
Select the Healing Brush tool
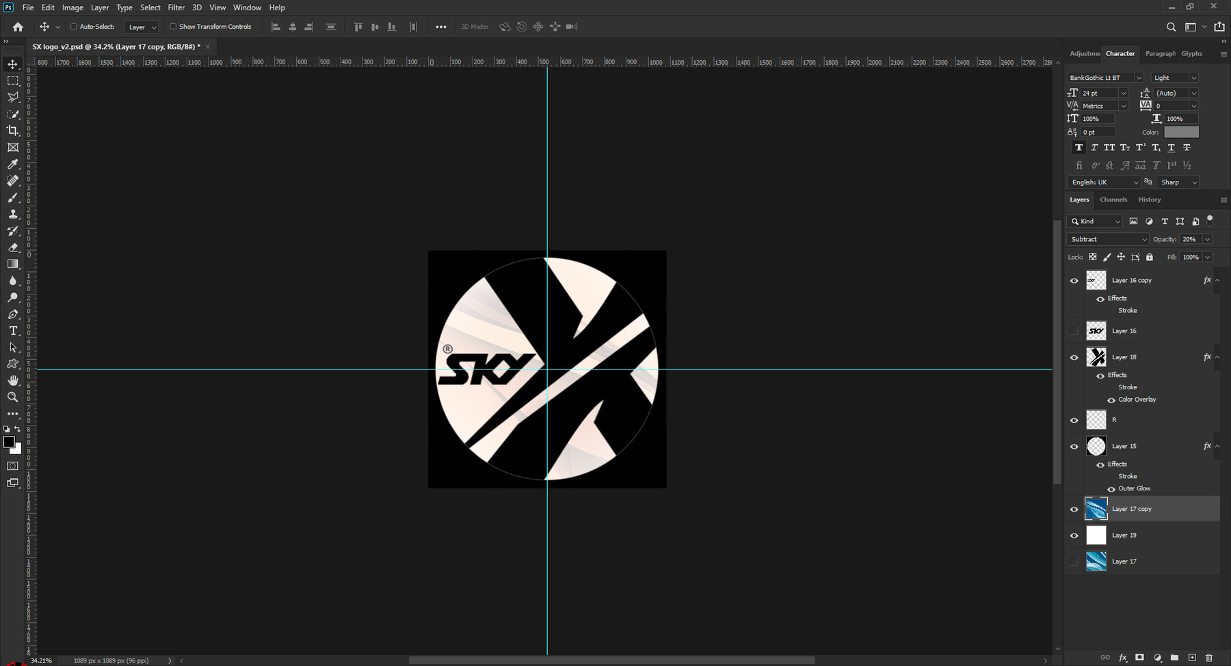pyautogui.click(x=12, y=180)
